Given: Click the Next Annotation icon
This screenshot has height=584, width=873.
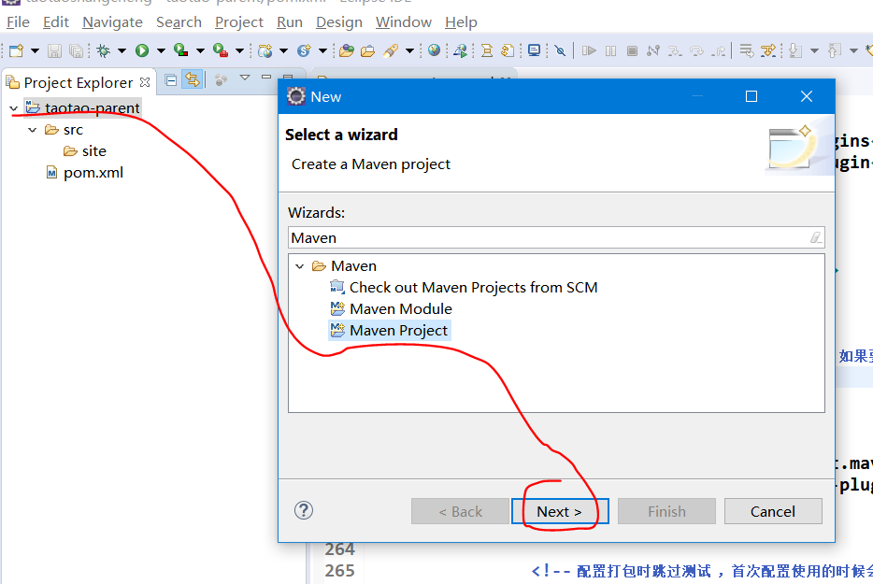Looking at the screenshot, I should [795, 50].
